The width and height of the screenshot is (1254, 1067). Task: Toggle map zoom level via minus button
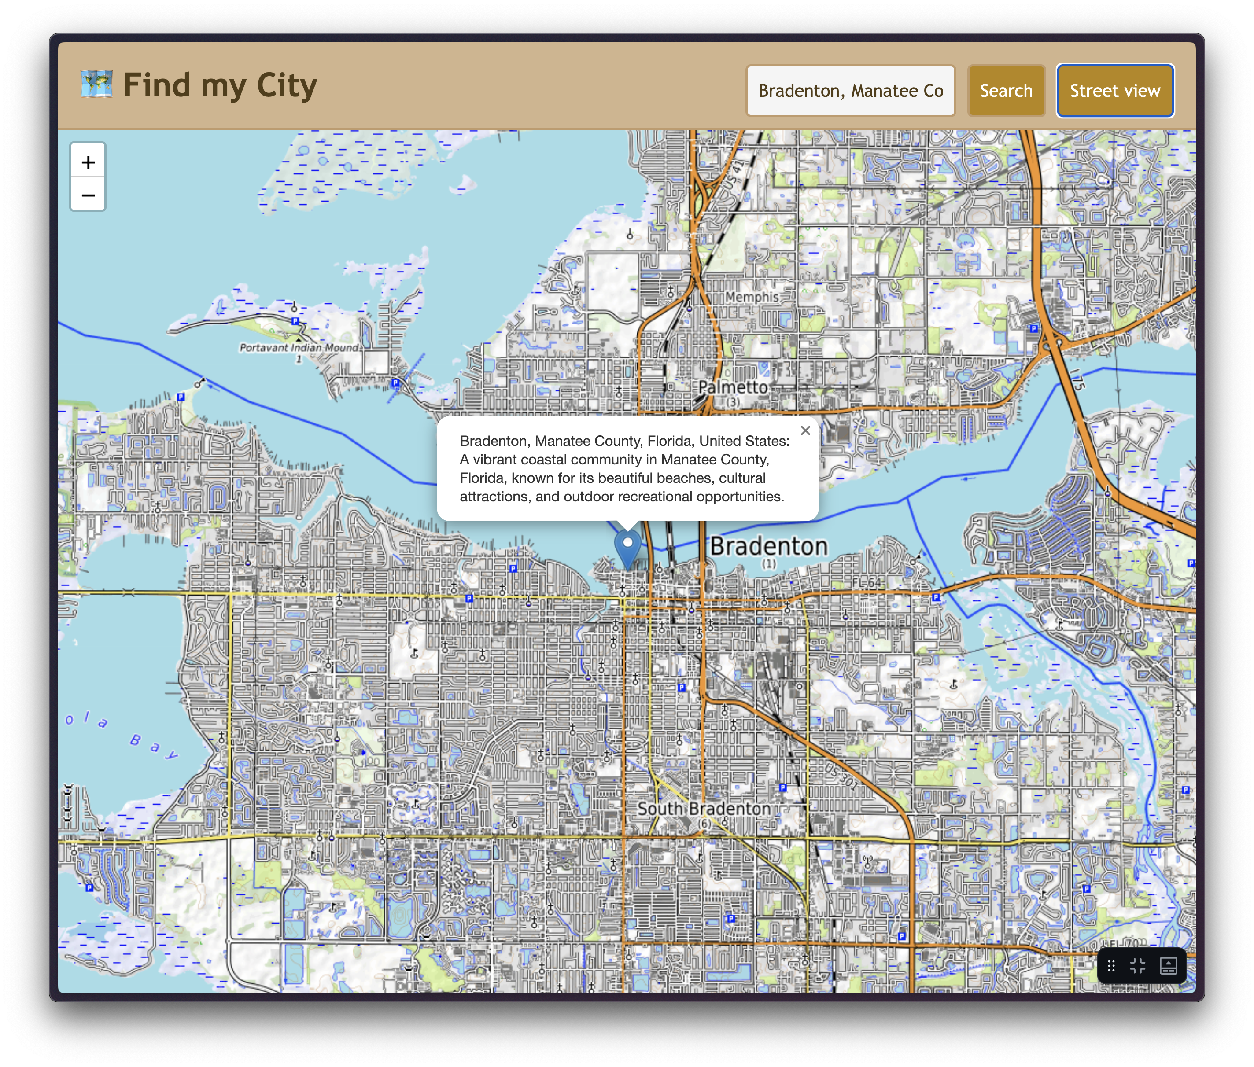click(89, 195)
